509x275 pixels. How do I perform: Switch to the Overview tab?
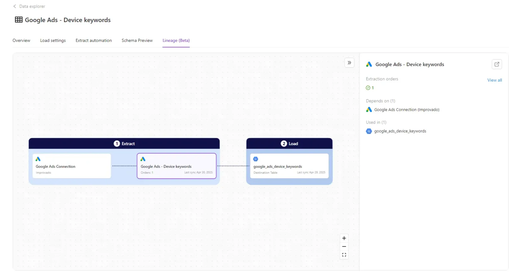tap(21, 41)
